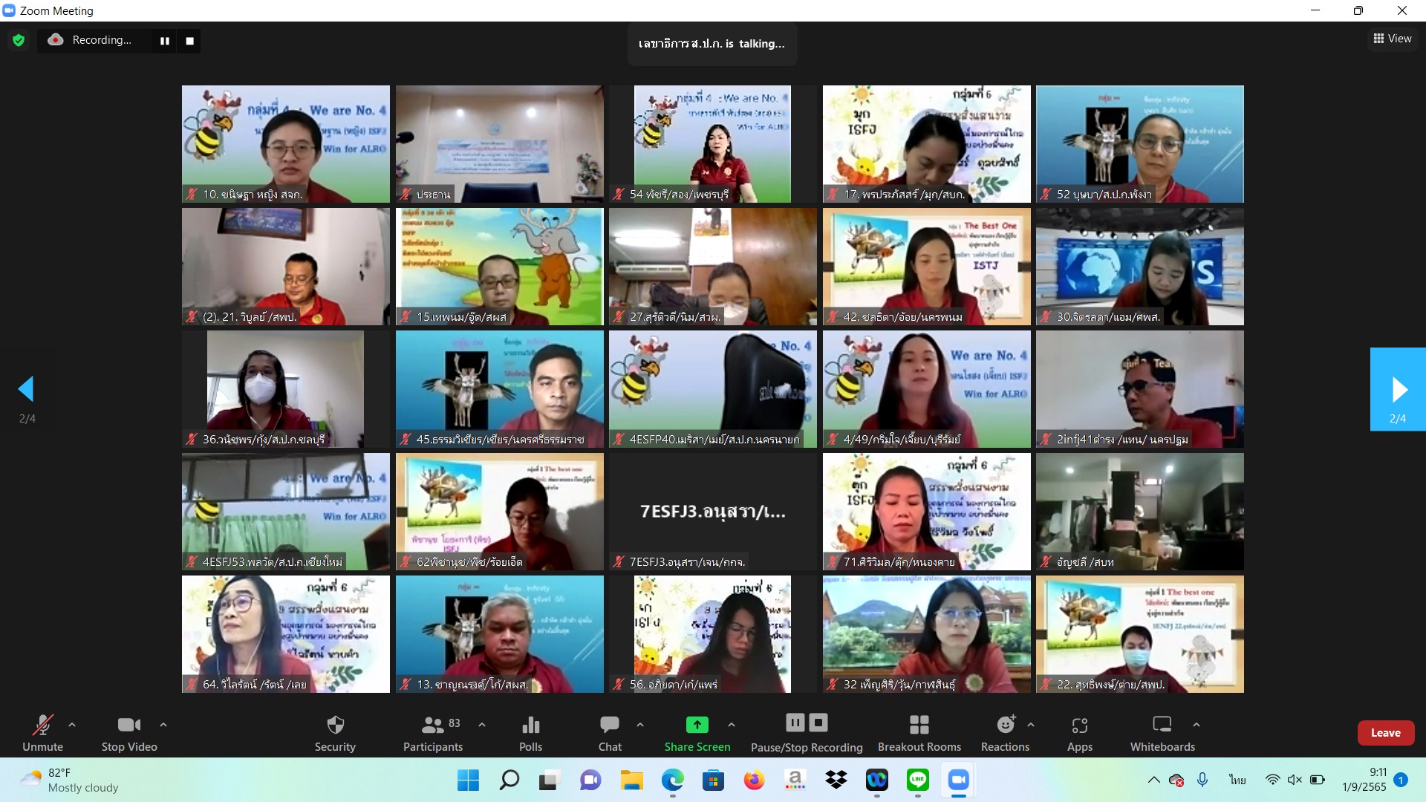Unmute the microphone
This screenshot has height=802, width=1426.
tap(42, 732)
